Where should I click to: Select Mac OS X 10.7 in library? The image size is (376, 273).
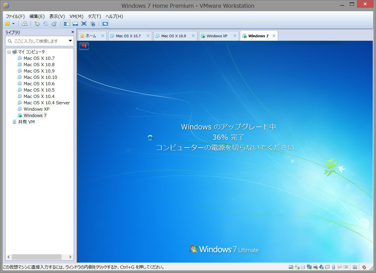39,58
